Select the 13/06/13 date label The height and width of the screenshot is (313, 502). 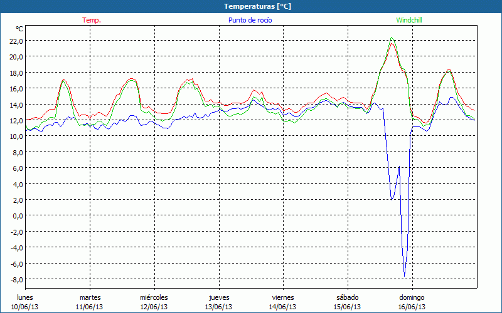(x=218, y=307)
